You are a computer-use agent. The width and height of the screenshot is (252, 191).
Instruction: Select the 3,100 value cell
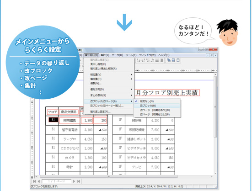[x=87, y=130]
